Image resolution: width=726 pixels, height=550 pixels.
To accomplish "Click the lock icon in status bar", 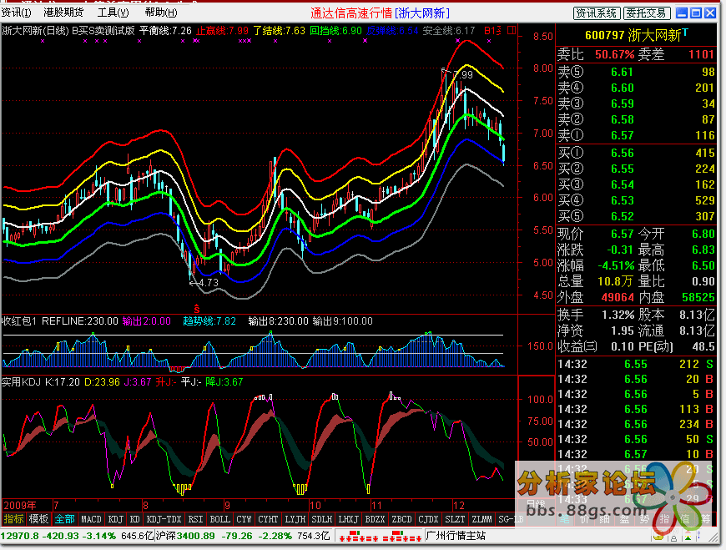I will [x=673, y=537].
